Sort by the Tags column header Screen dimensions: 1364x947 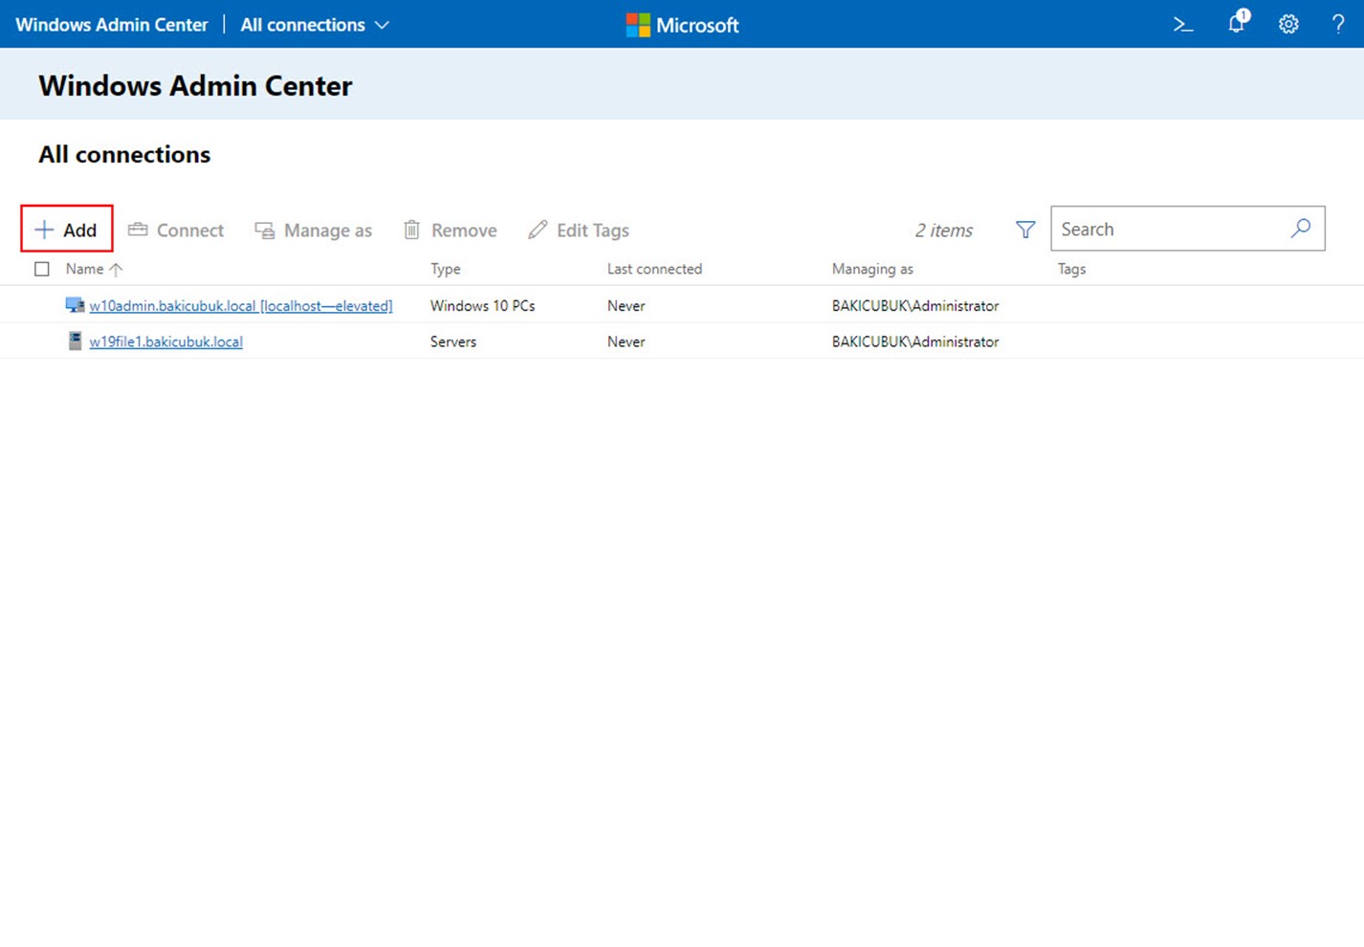pos(1071,269)
